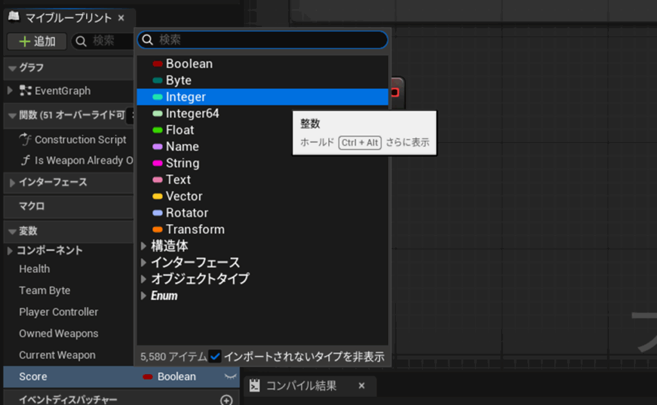Screen dimensions: 657x405
Task: Toggle hide non-imported types checkbox
Action: click(215, 356)
